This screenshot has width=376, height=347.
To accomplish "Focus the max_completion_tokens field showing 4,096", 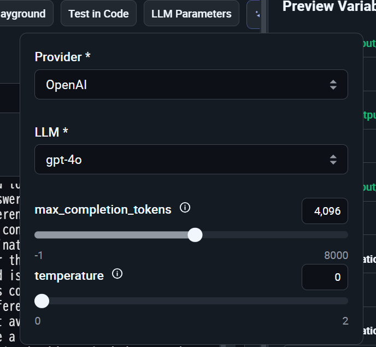I will click(x=325, y=211).
